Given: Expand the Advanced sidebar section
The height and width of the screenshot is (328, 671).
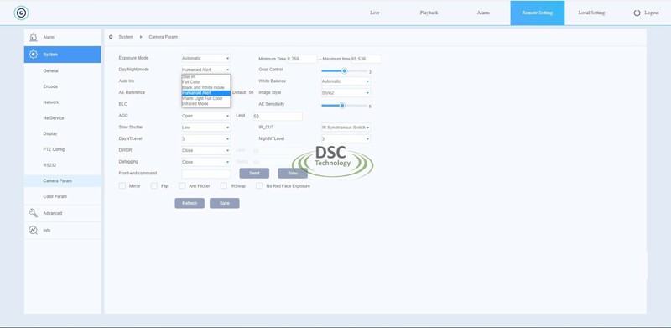Looking at the screenshot, I should pos(62,213).
